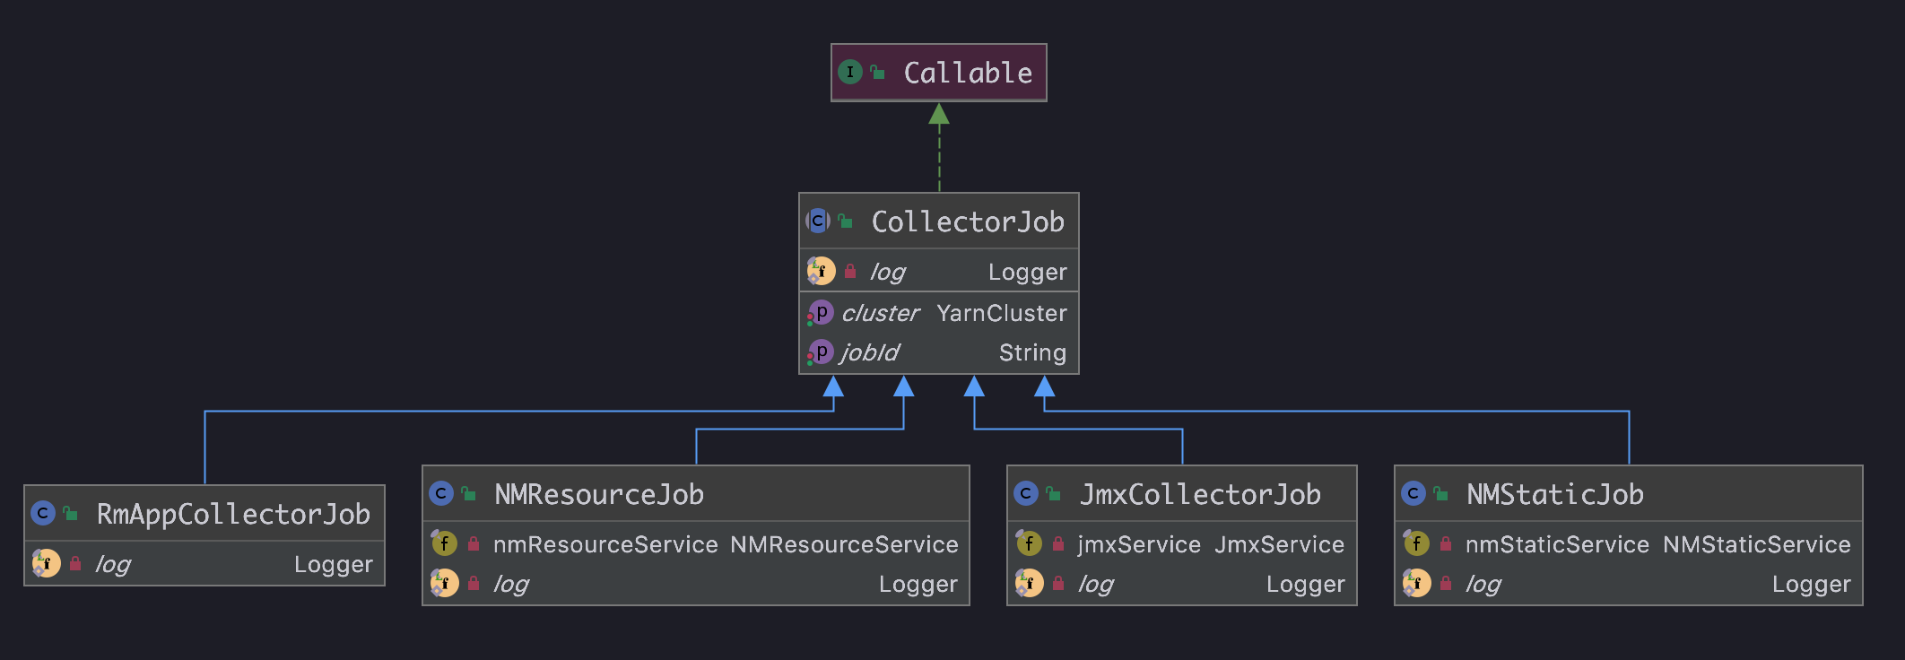Click the public visibility icon beside CollectorJob
The height and width of the screenshot is (660, 1905).
pyautogui.click(x=845, y=221)
